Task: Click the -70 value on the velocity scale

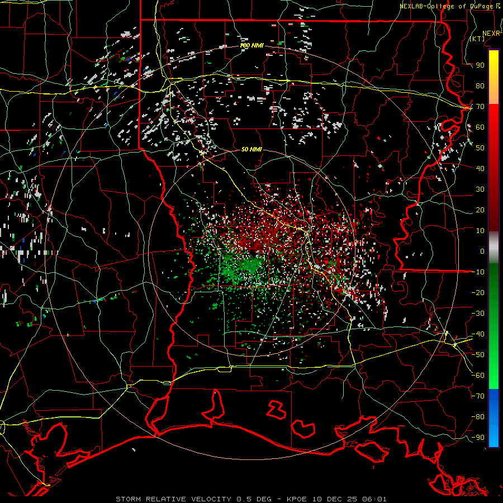Action: click(x=478, y=396)
